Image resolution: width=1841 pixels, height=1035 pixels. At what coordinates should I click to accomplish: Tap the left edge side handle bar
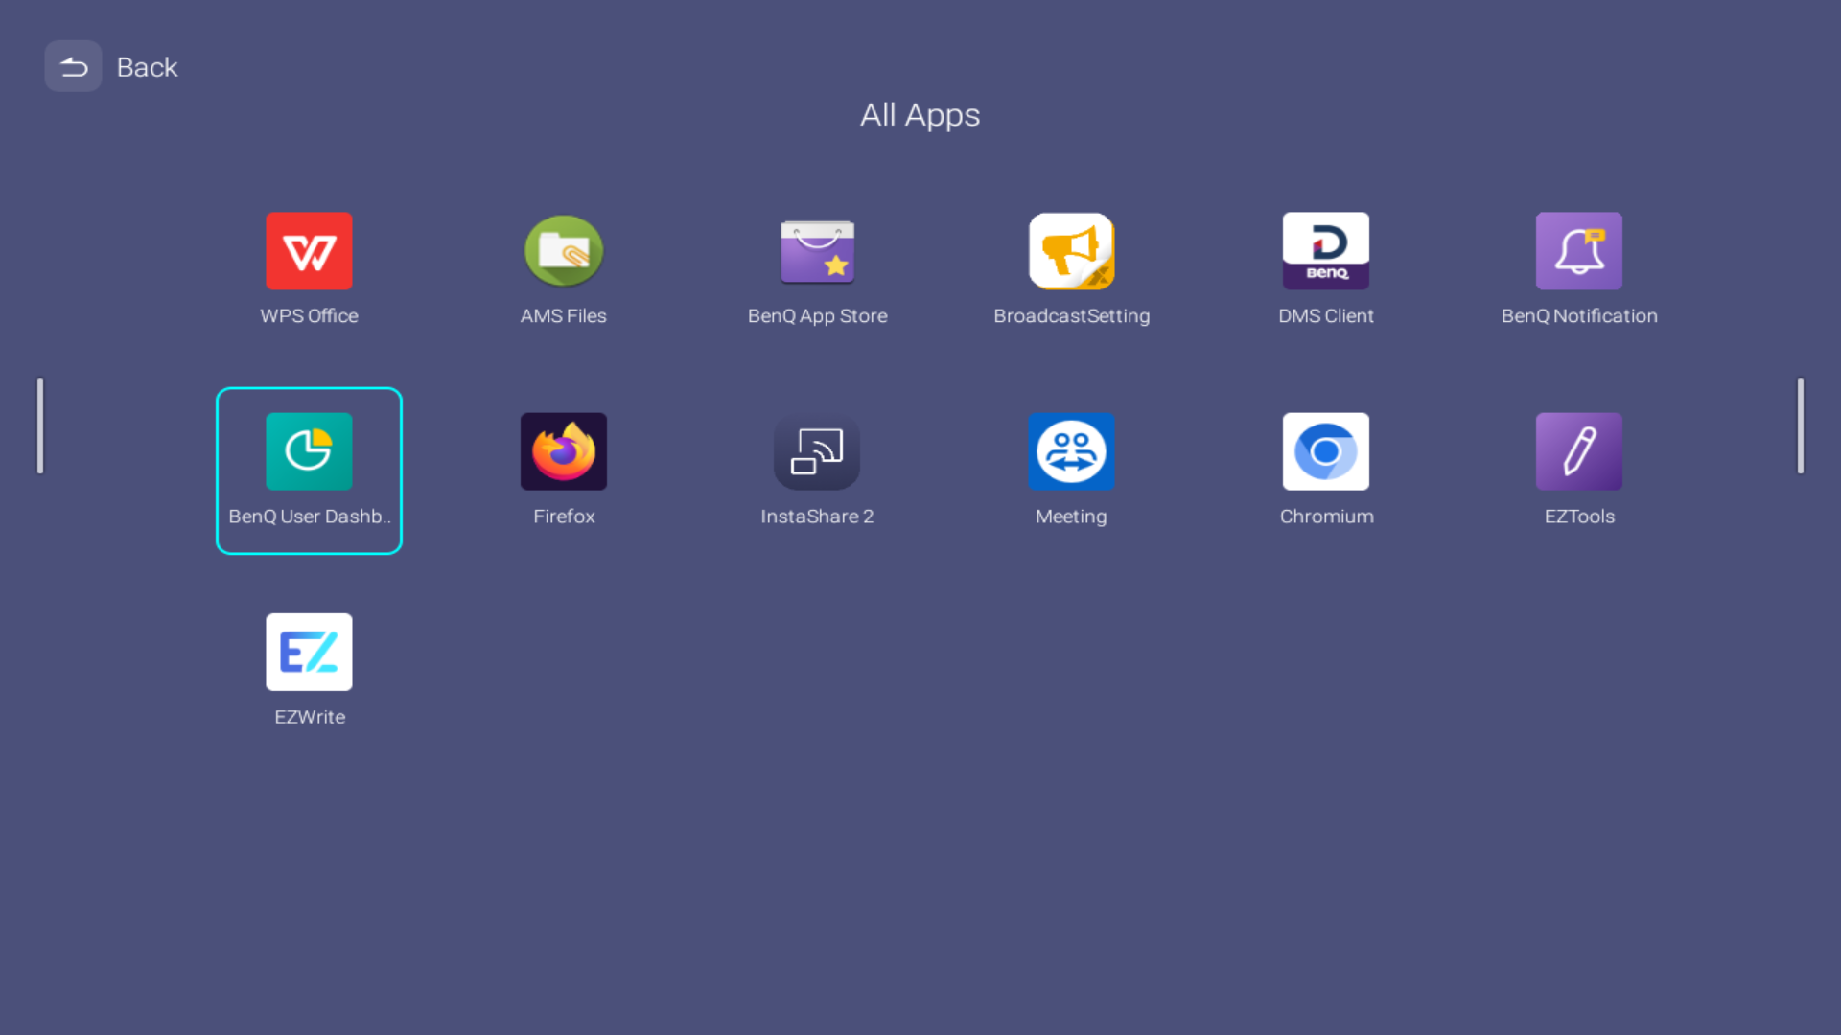tap(40, 425)
